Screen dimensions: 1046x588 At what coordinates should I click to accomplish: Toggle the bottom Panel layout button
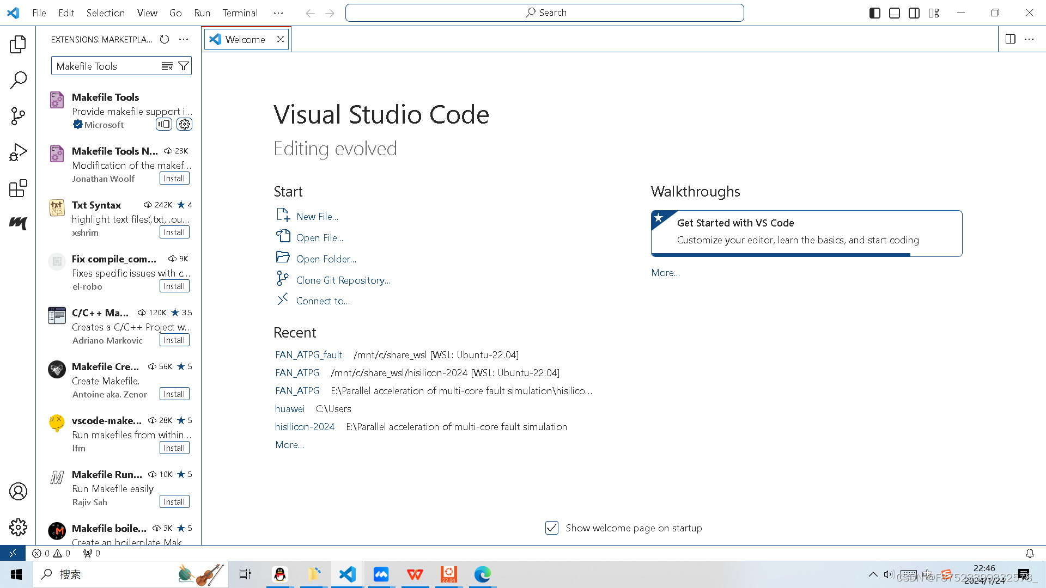click(x=895, y=13)
